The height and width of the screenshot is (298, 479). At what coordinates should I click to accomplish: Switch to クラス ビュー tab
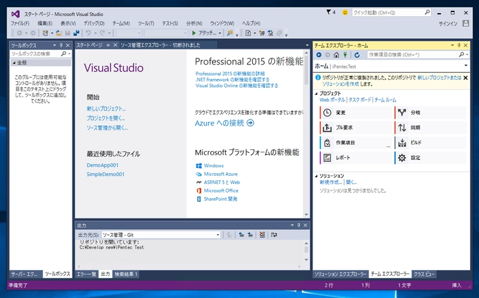[x=424, y=274]
